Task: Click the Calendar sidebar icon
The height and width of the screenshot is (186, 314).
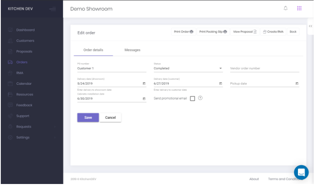Action: (x=10, y=84)
